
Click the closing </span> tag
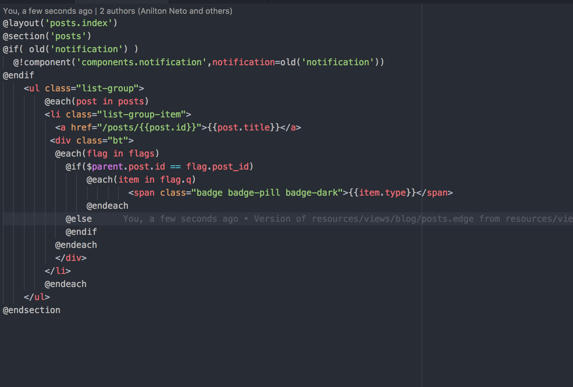[435, 193]
